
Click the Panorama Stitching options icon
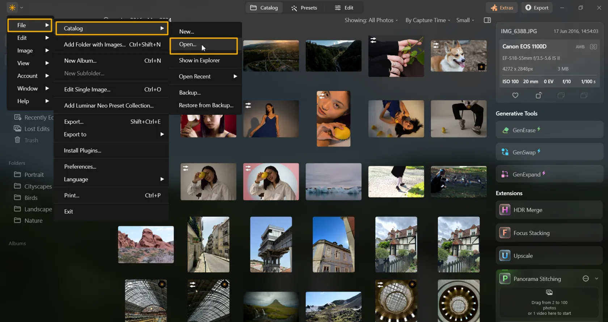586,279
